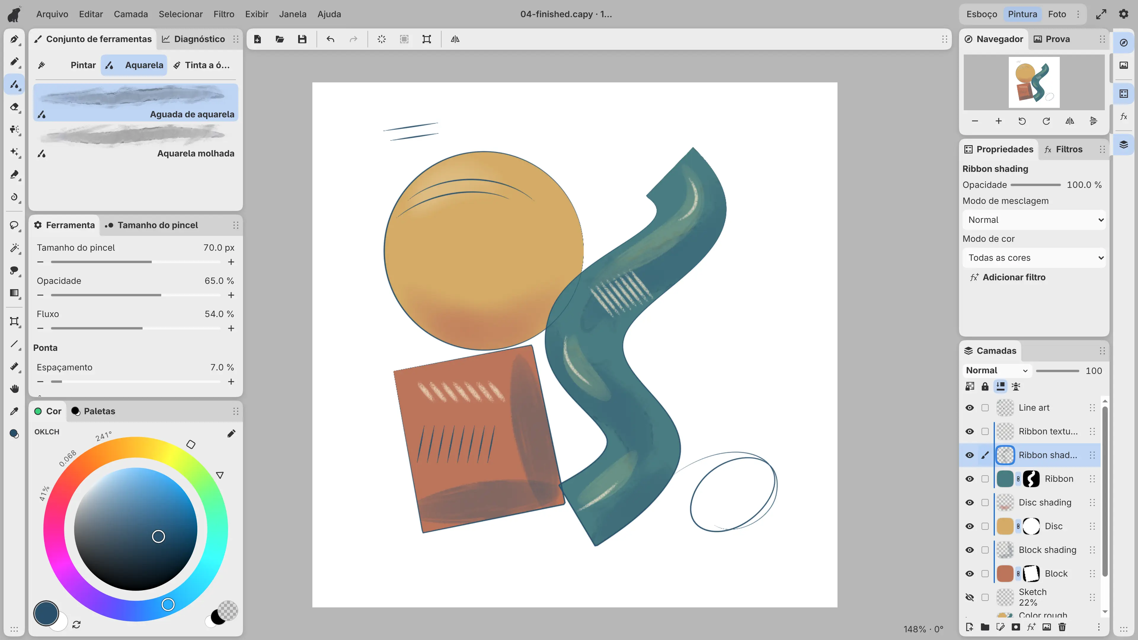
Task: Select the hand pan tool
Action: (x=14, y=389)
